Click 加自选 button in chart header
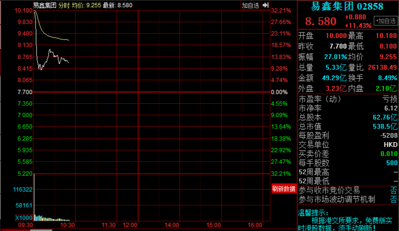Viewport: 399px width, 231px height. 250,5
